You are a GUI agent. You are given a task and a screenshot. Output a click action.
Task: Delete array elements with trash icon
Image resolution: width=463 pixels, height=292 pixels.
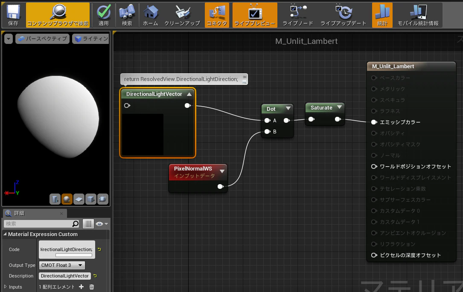coord(92,287)
